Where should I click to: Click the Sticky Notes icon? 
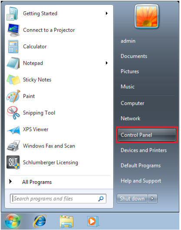tap(13, 80)
